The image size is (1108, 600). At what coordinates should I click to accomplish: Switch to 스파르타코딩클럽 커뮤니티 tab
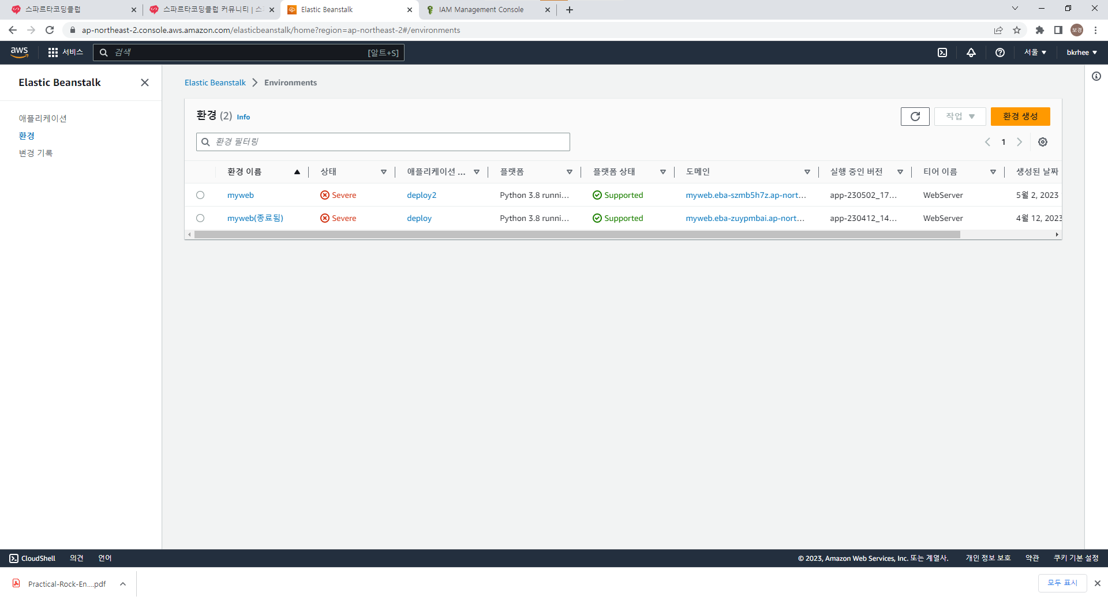click(x=211, y=10)
